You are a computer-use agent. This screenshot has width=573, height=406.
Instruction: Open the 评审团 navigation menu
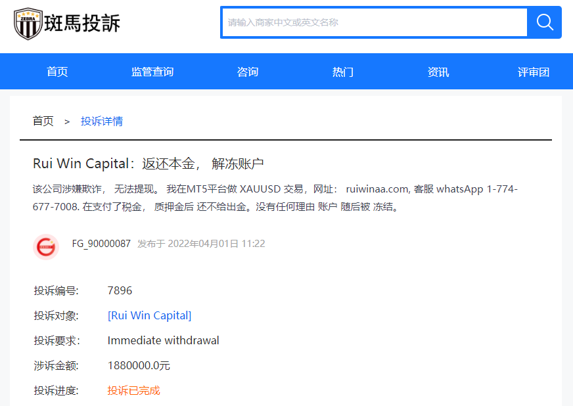click(533, 72)
